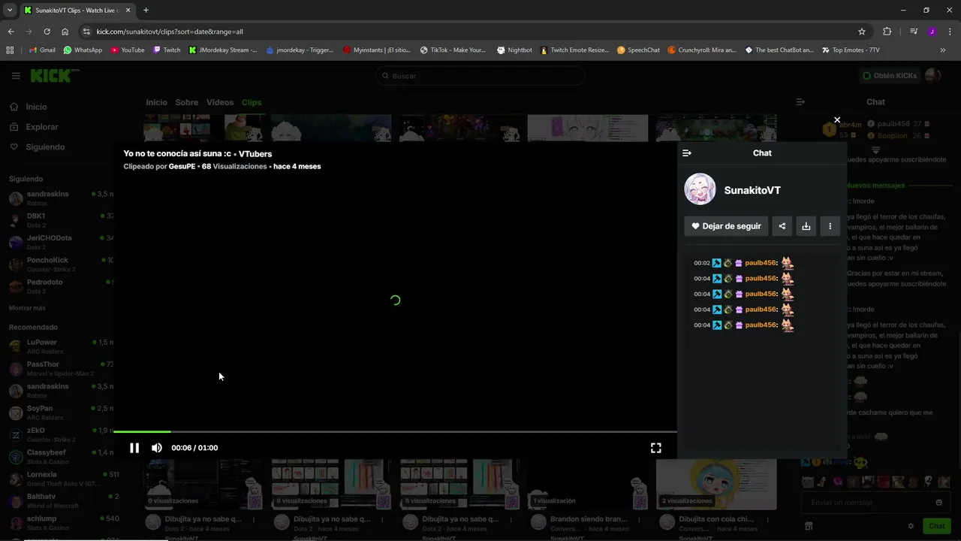Viewport: 961px width, 541px height.
Task: Open DBK1 channel in sidebar
Action: click(60, 220)
